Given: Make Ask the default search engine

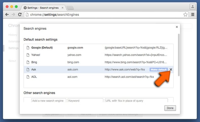Looking at the screenshot, I should tap(159, 70).
